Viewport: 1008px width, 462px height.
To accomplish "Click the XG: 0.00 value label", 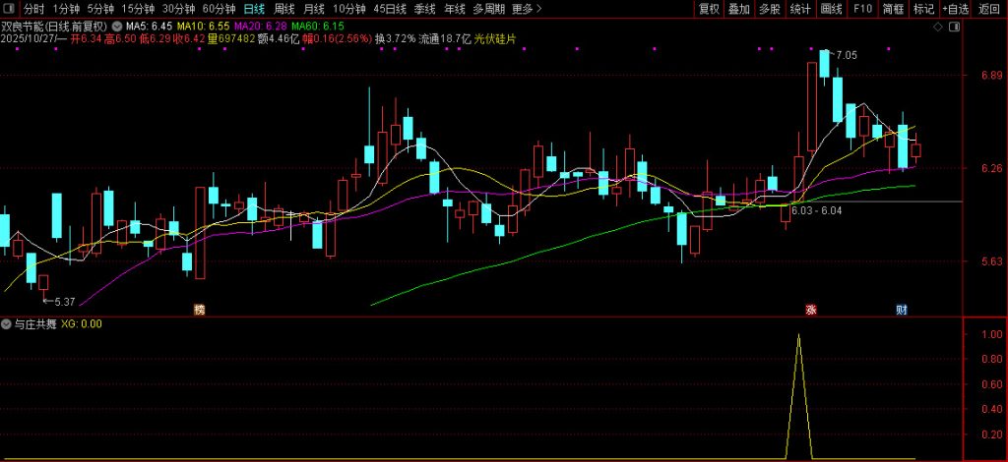I will 81,324.
